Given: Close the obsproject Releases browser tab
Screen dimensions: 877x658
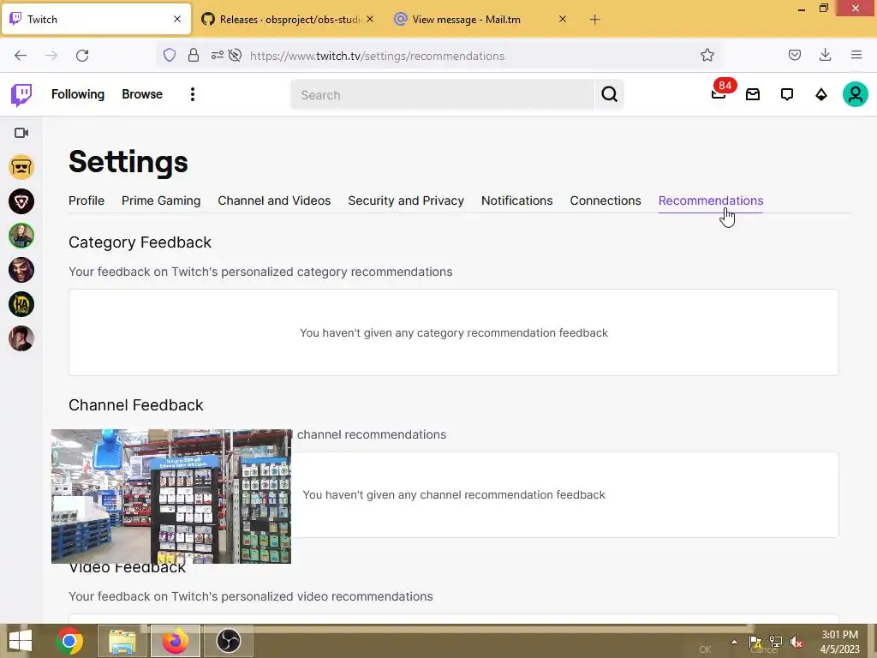Looking at the screenshot, I should [370, 19].
